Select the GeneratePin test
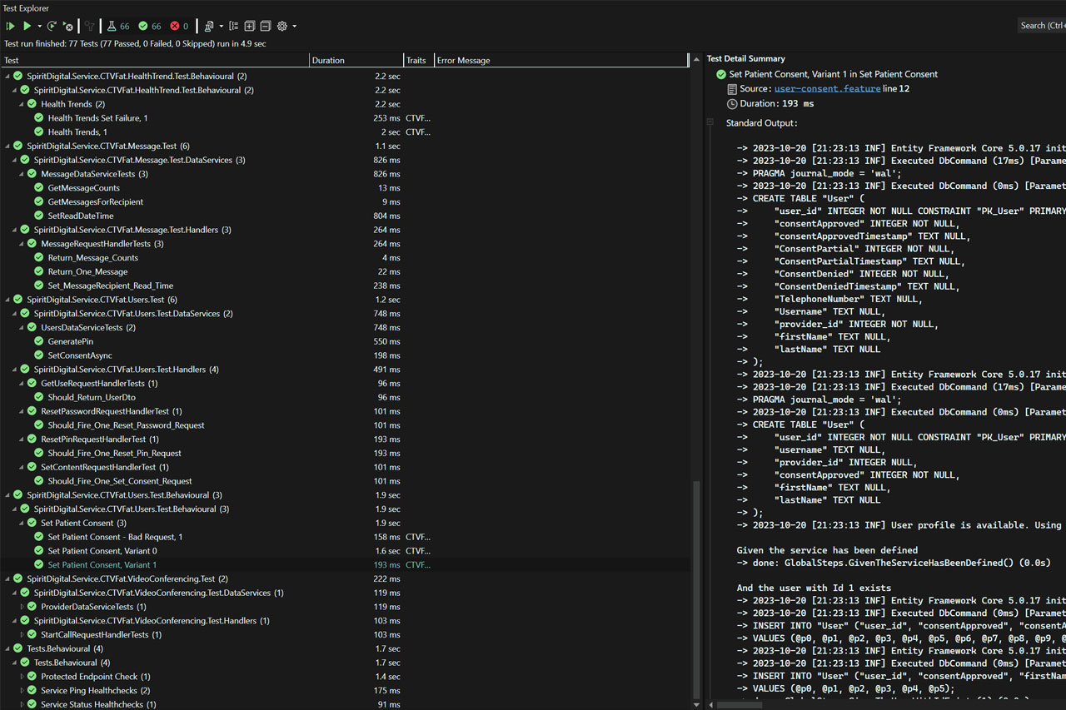This screenshot has height=710, width=1066. [x=71, y=341]
